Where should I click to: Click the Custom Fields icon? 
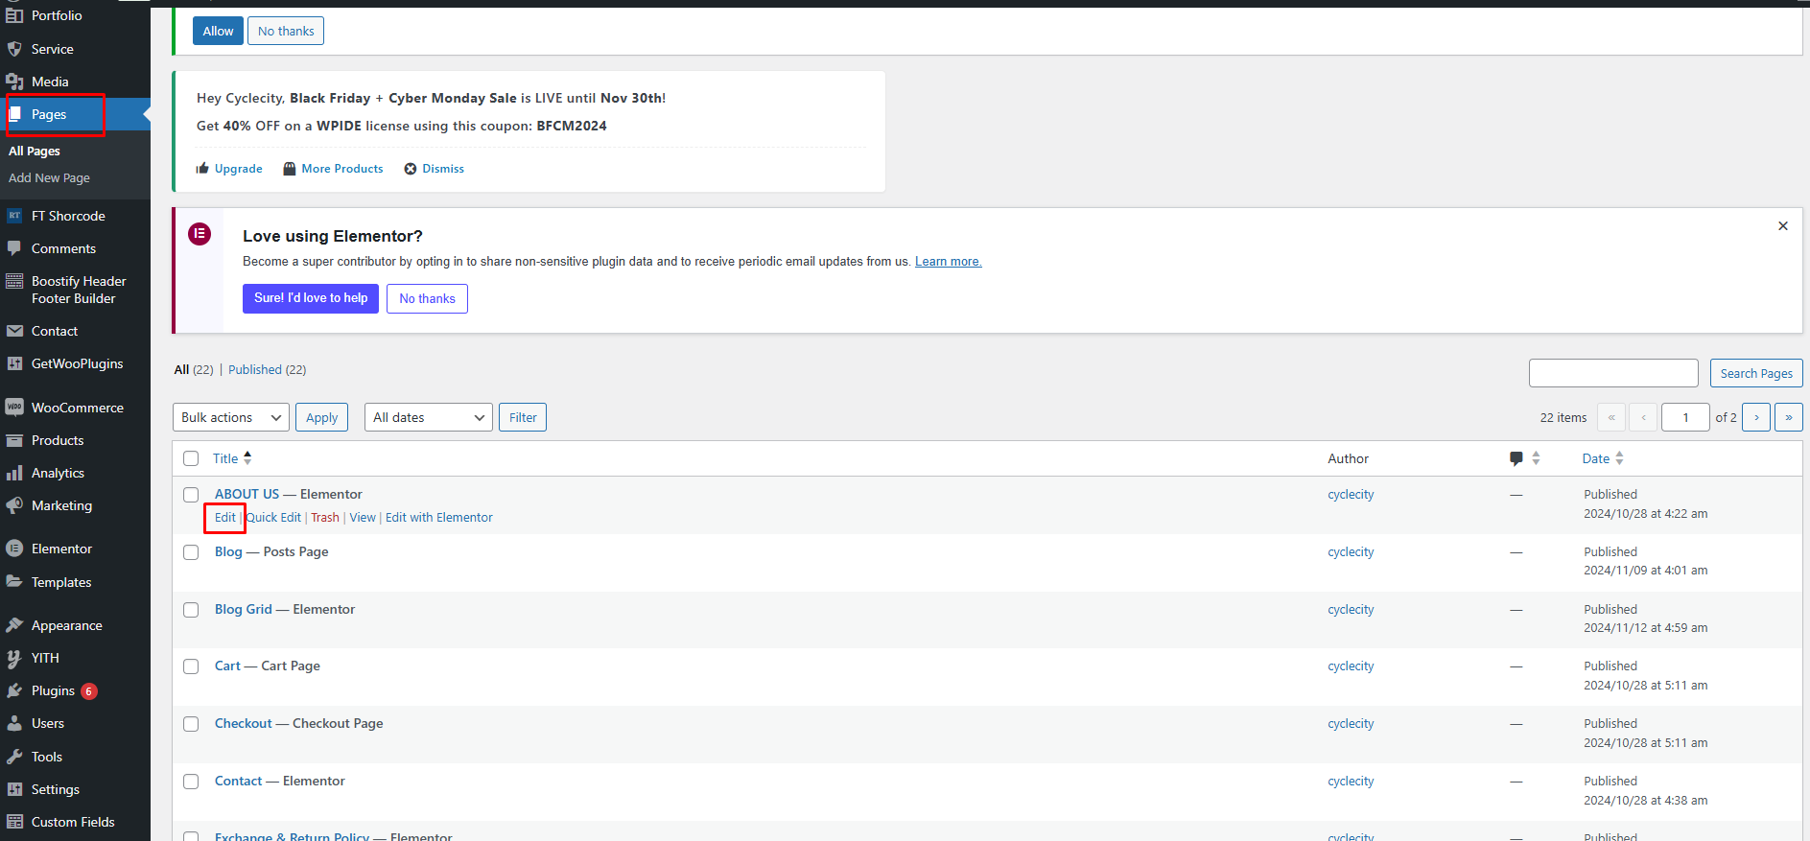point(14,822)
